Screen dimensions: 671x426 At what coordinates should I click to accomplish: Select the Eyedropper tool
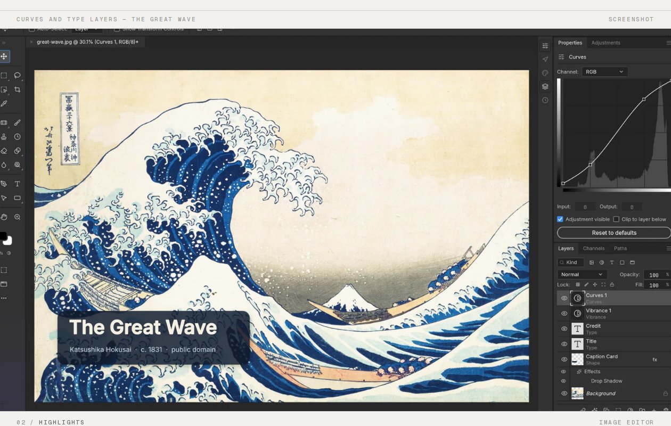click(4, 103)
